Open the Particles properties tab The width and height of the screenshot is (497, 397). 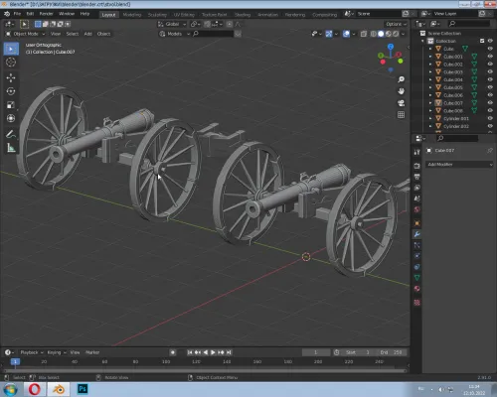point(416,245)
